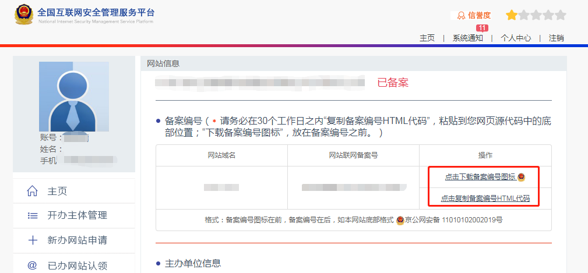The width and height of the screenshot is (588, 273).
Task: Click the 信誉度 medal icon
Action: pyautogui.click(x=461, y=16)
